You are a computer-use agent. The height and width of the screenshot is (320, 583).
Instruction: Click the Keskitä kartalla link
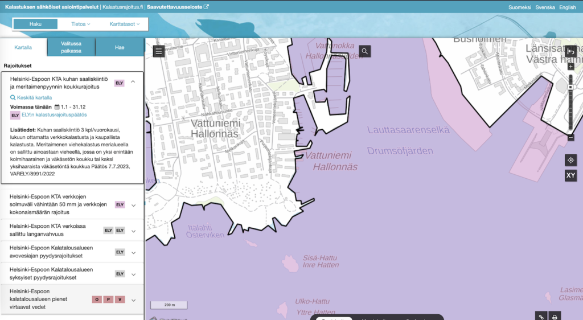click(34, 97)
